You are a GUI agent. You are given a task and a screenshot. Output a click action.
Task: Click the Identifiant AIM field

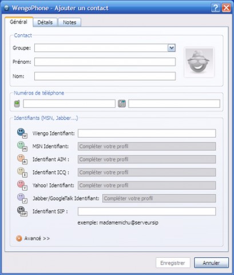tap(146, 159)
